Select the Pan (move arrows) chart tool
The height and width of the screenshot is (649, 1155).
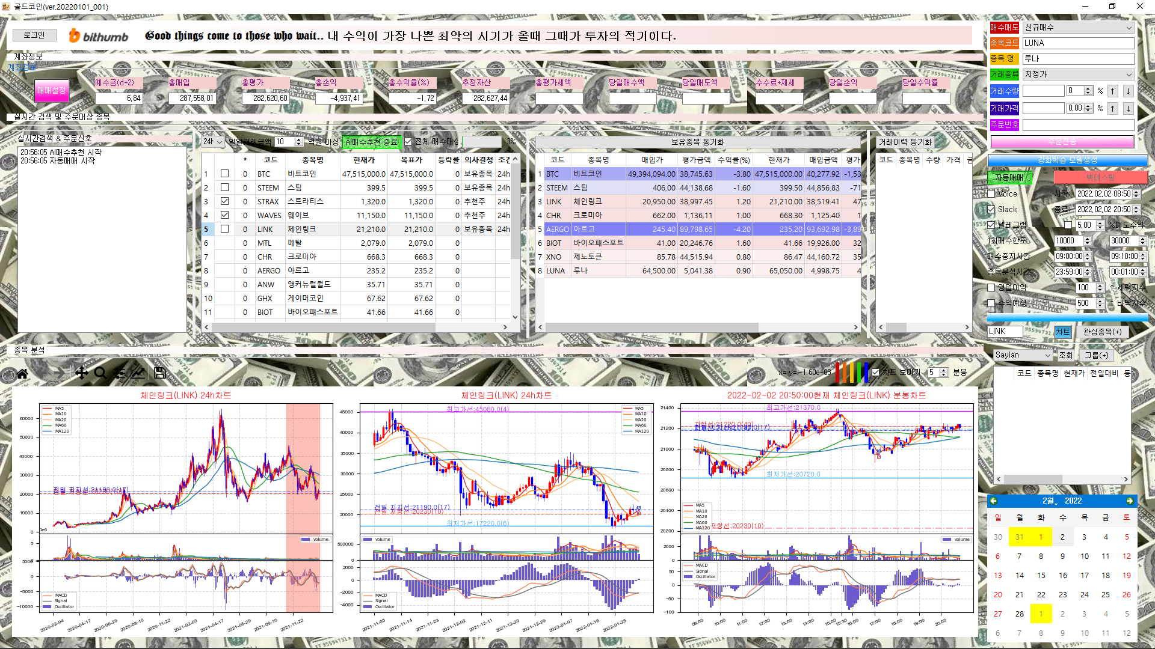pos(81,373)
